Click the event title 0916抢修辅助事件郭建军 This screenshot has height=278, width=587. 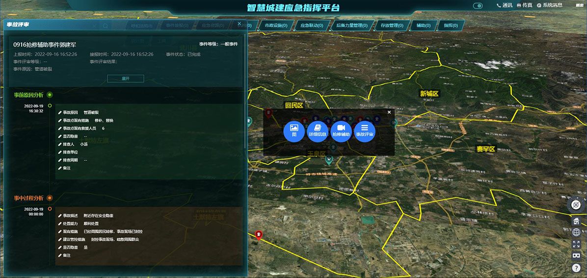pos(45,45)
